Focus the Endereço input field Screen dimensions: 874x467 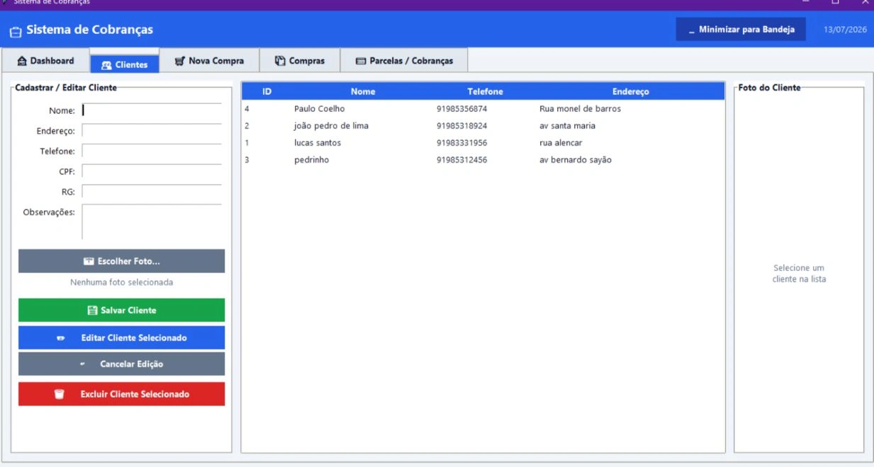pyautogui.click(x=152, y=131)
